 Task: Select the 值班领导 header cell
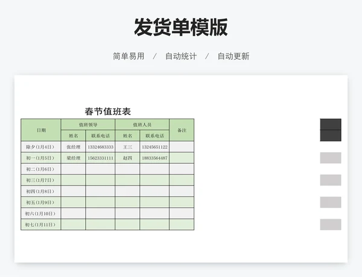pyautogui.click(x=88, y=125)
